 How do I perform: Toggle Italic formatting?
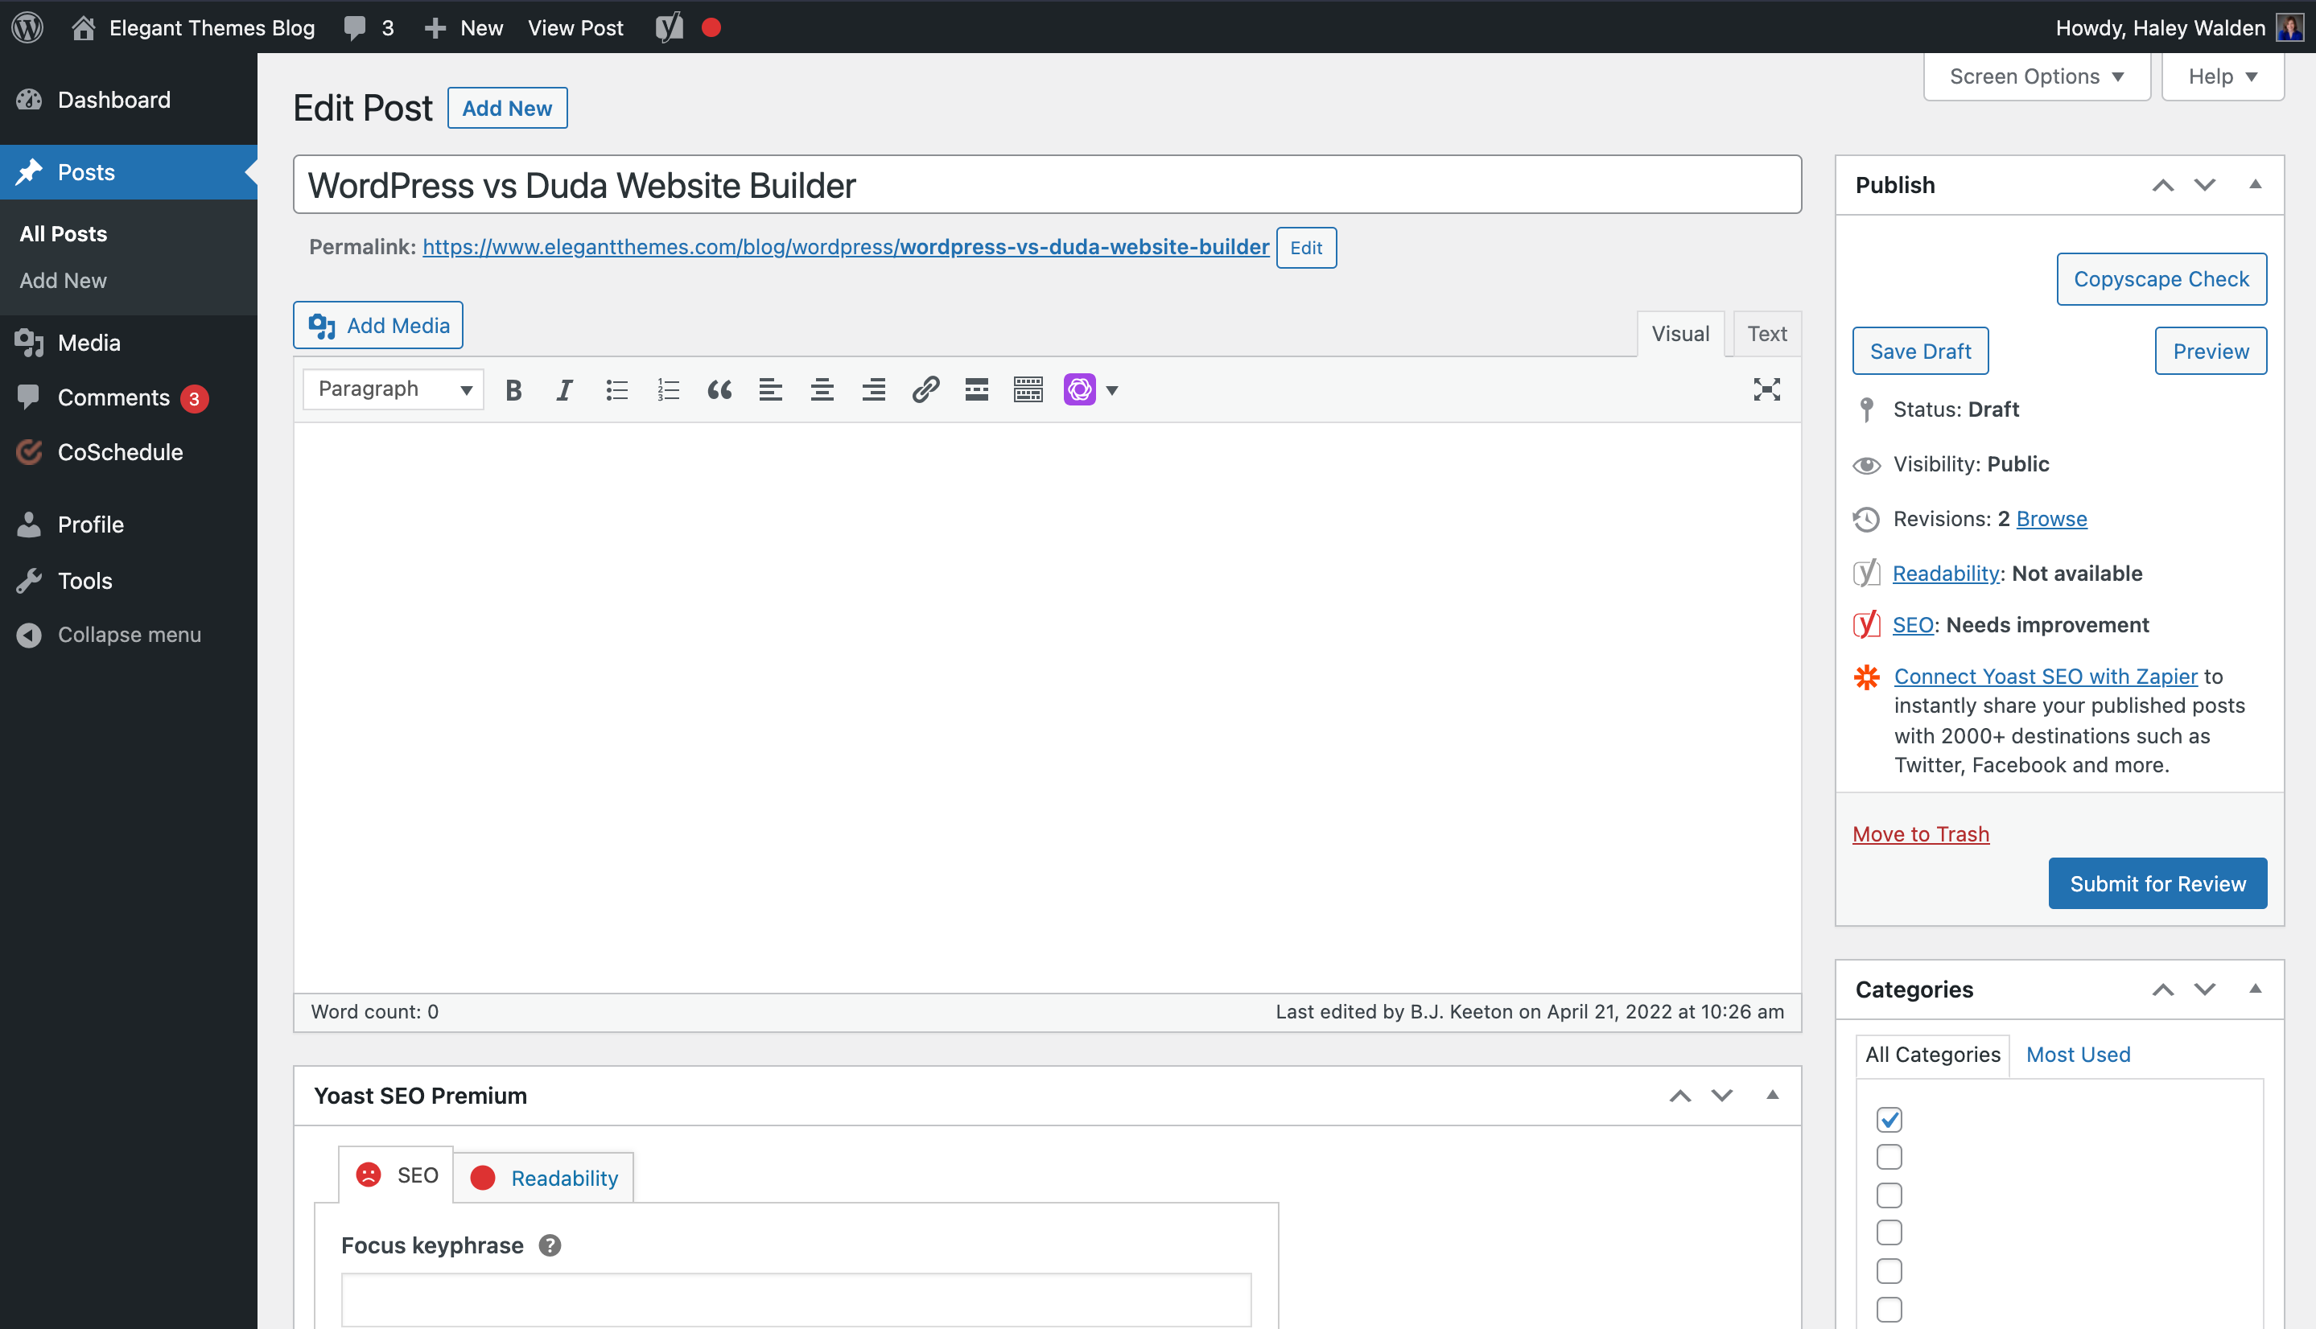tap(565, 389)
